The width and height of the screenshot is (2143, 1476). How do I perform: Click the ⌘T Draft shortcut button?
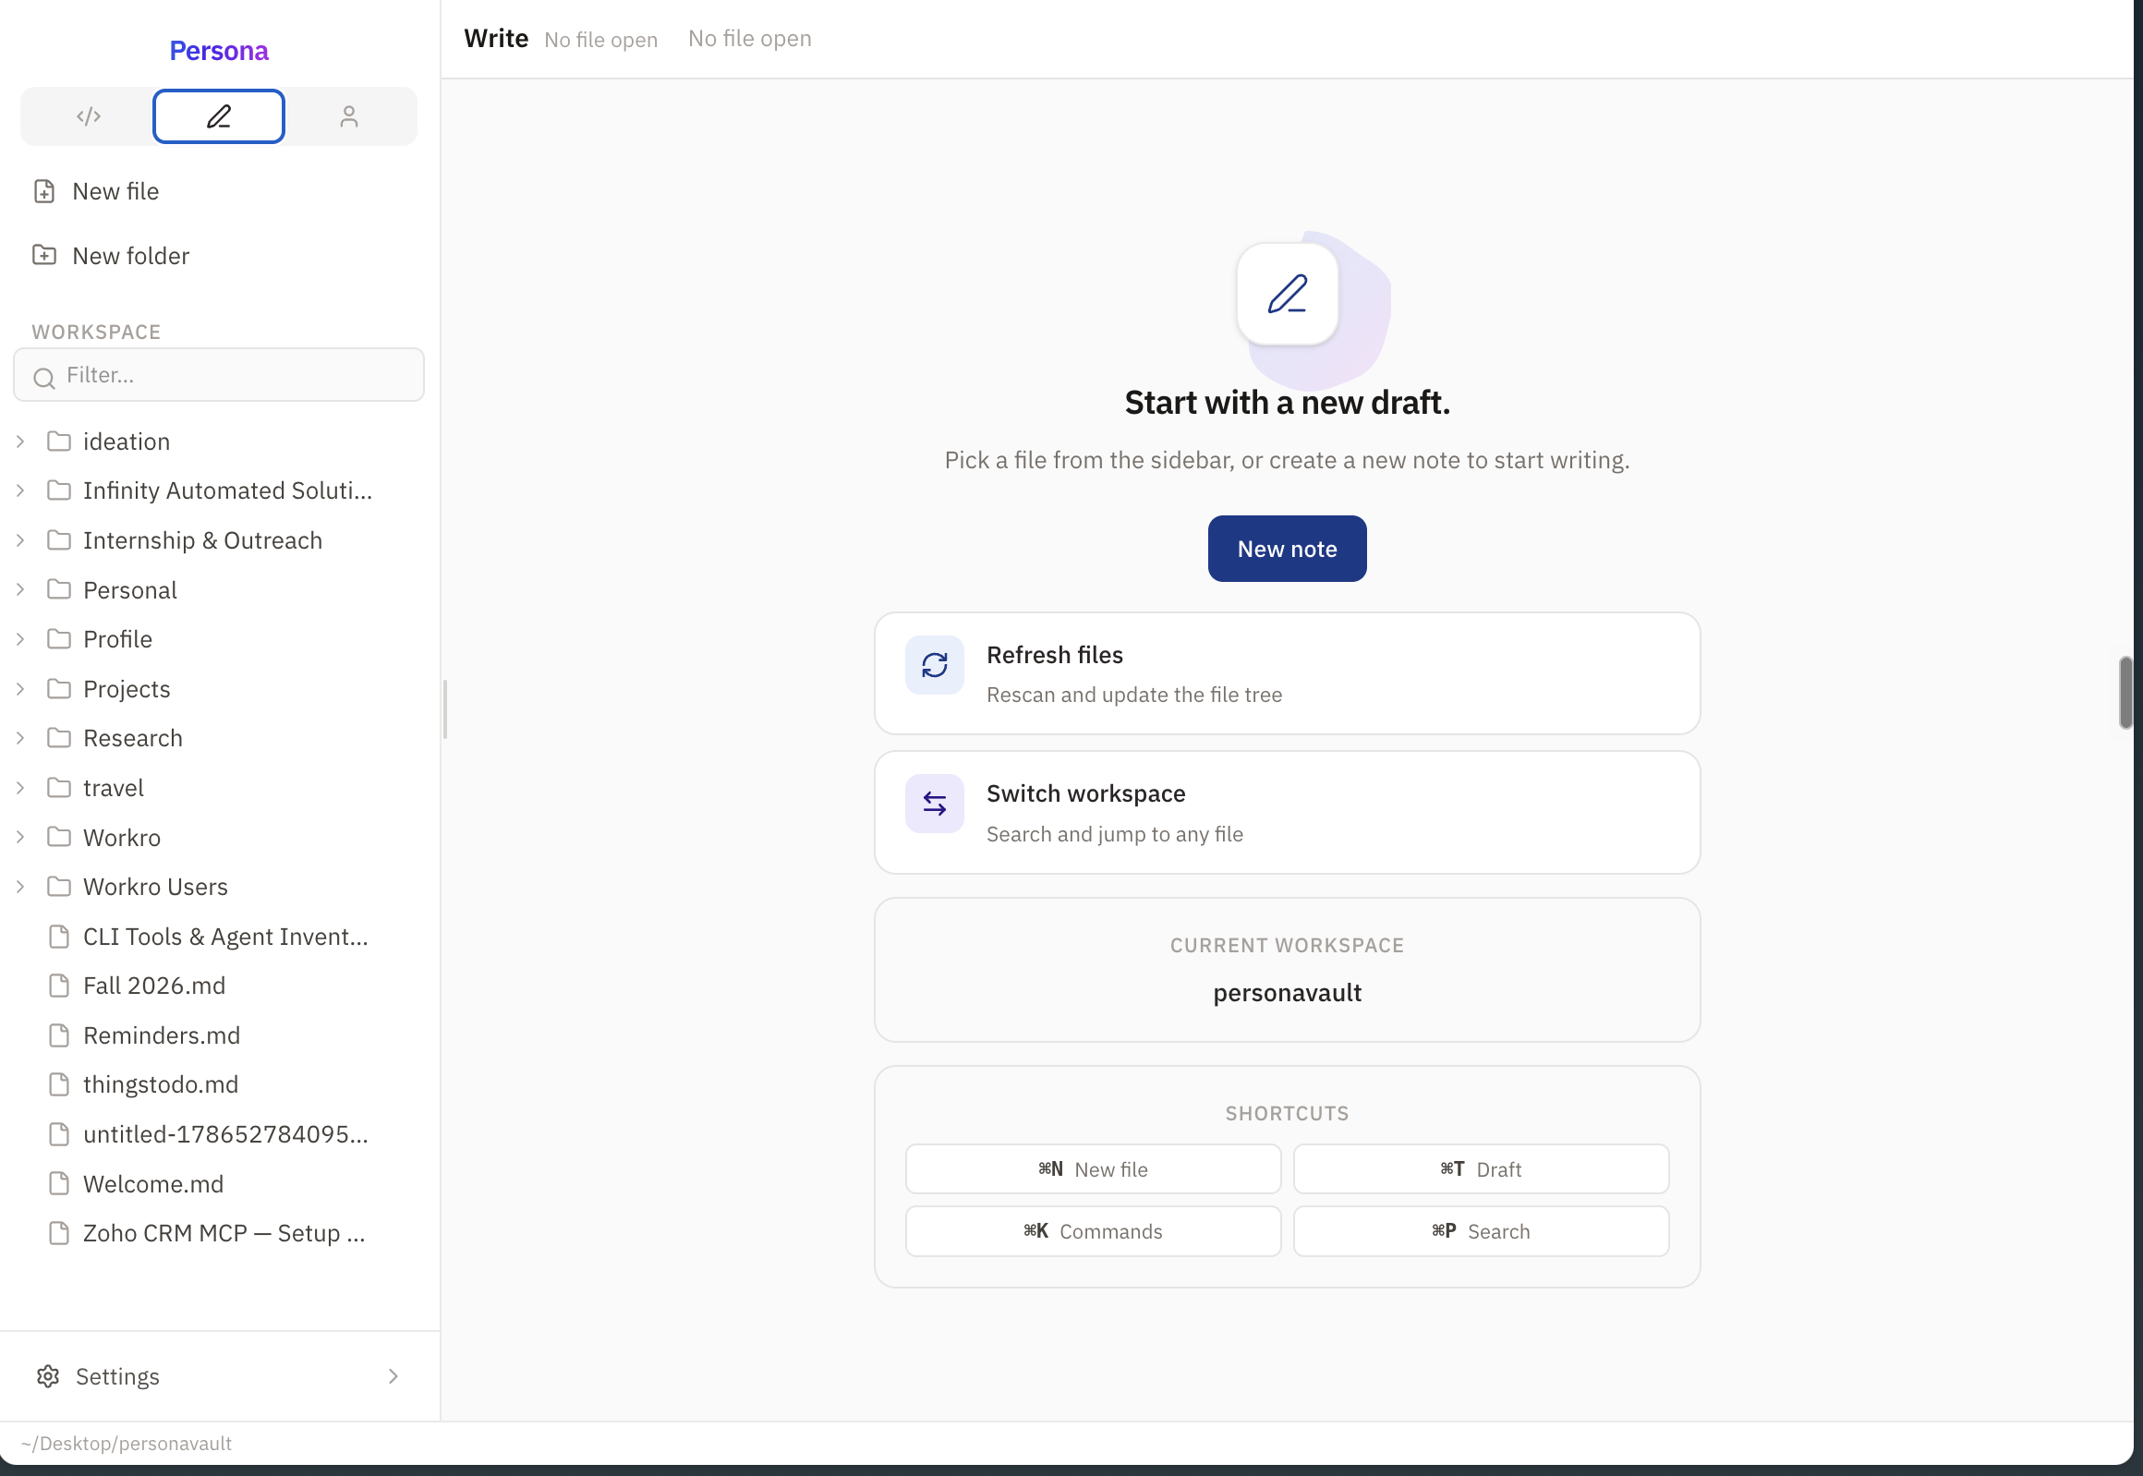[1481, 1169]
